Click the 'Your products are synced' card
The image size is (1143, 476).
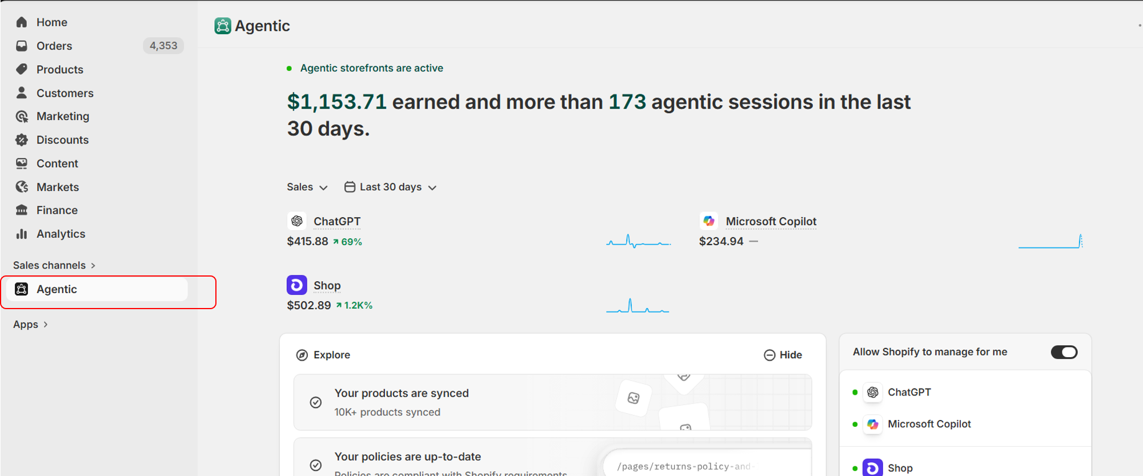552,402
